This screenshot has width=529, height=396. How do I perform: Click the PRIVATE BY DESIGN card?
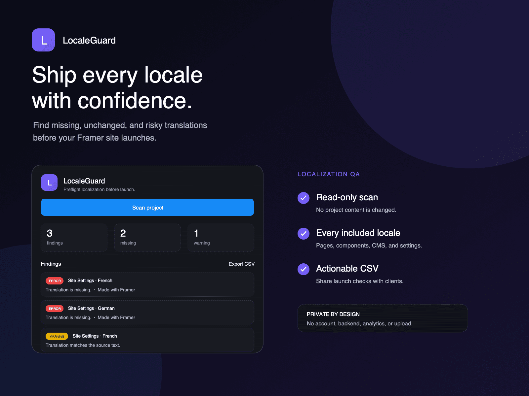point(383,318)
